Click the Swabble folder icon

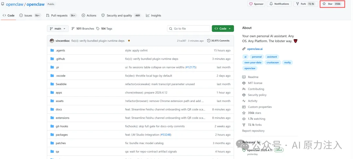point(52,84)
